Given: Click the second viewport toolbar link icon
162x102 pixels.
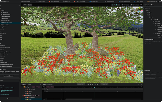Looking at the screenshot, I should tap(115, 5).
